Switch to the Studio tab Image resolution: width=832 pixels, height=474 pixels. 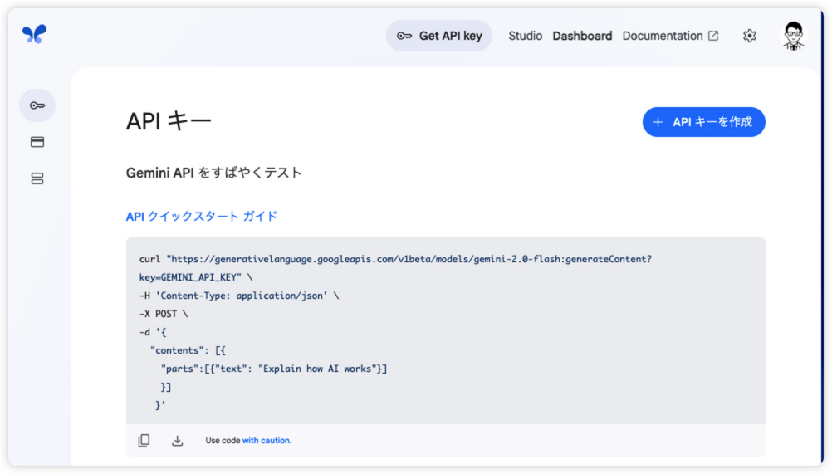(526, 36)
